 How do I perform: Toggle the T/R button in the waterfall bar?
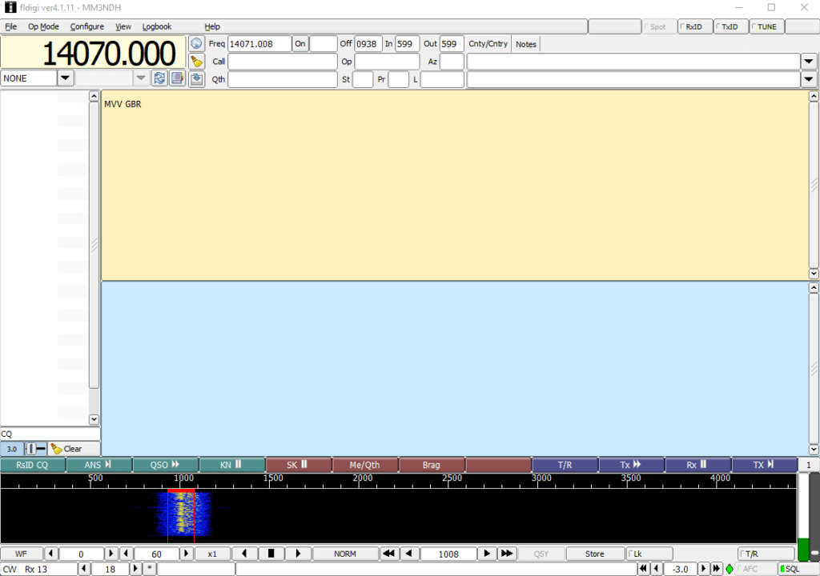[766, 554]
